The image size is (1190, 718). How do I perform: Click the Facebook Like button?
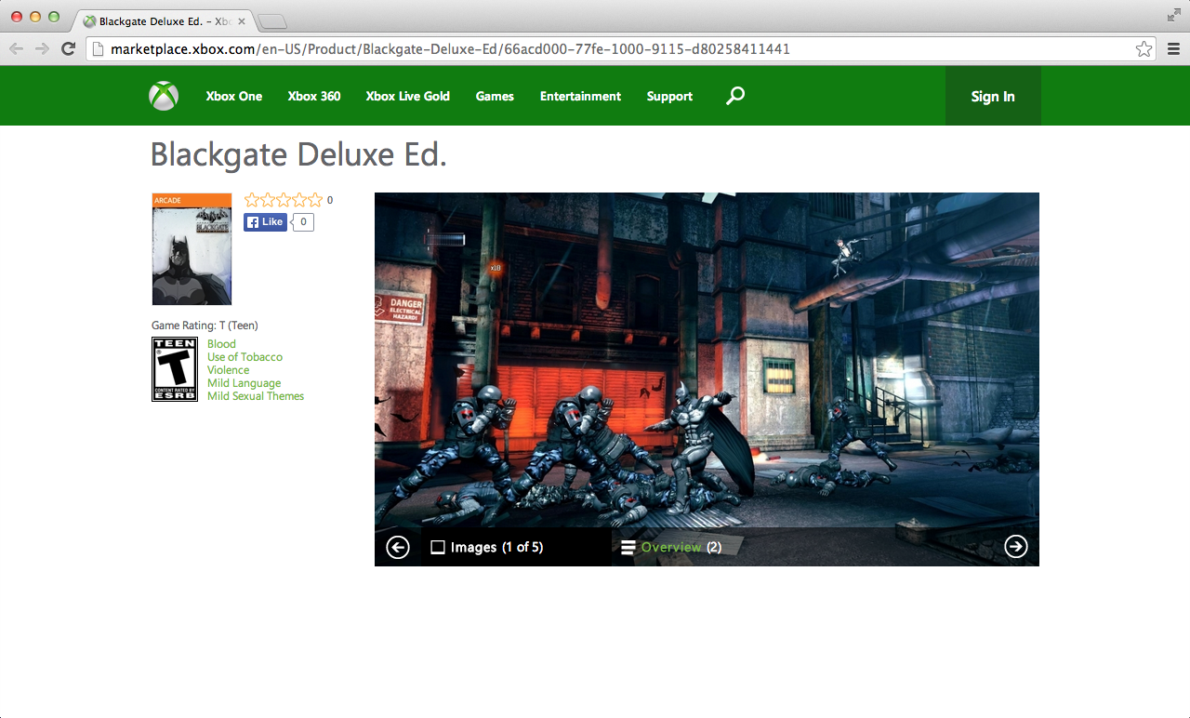click(265, 222)
